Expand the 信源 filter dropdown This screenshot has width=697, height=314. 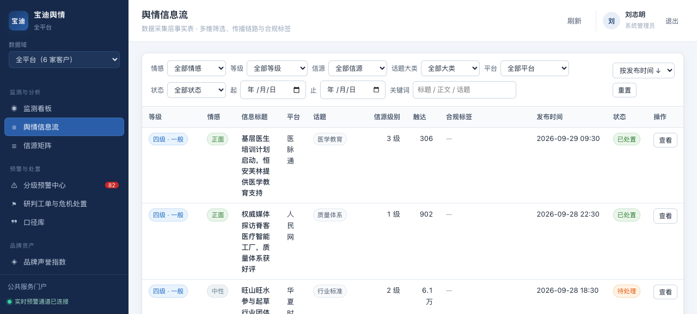coord(358,68)
